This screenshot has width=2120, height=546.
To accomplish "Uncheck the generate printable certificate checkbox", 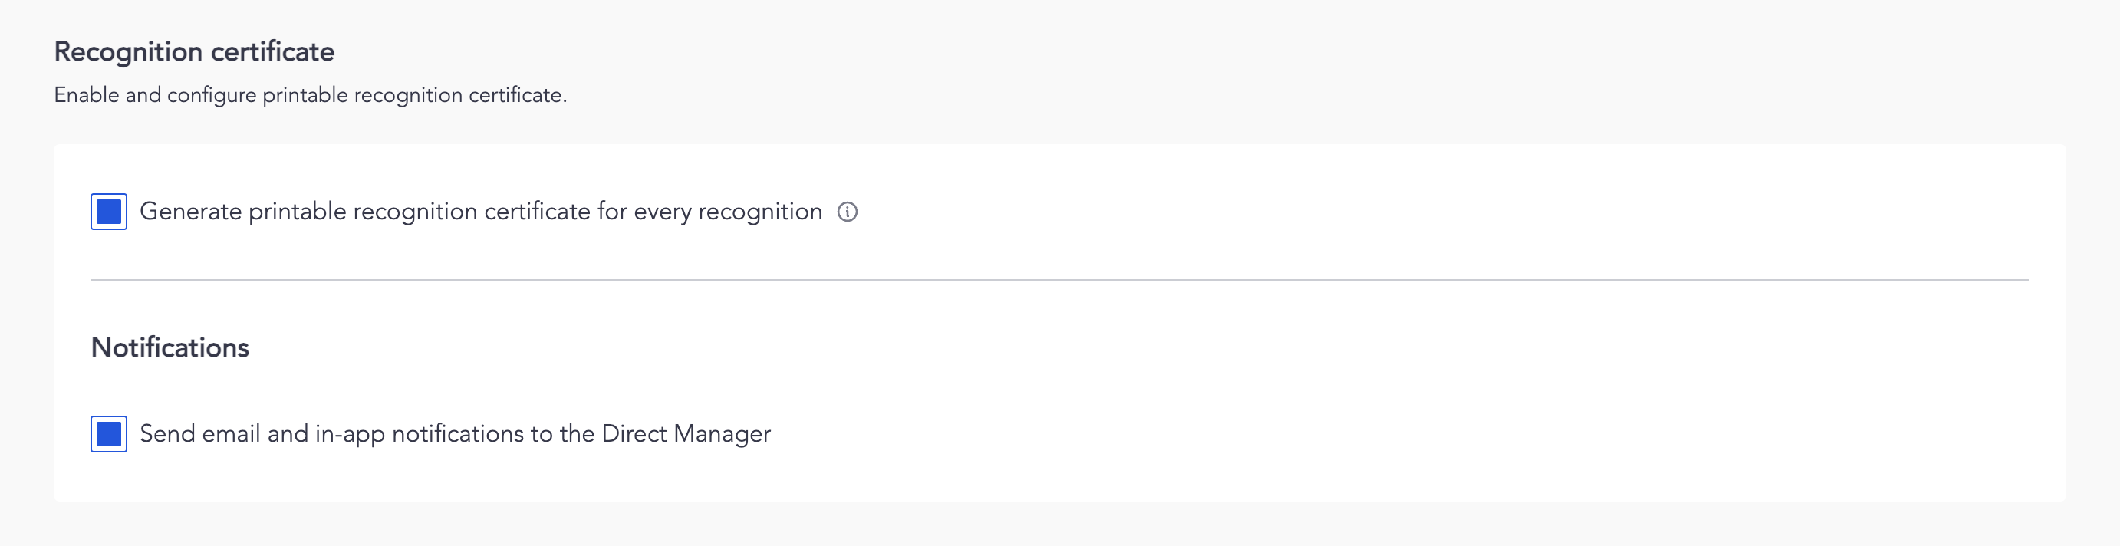I will [109, 212].
